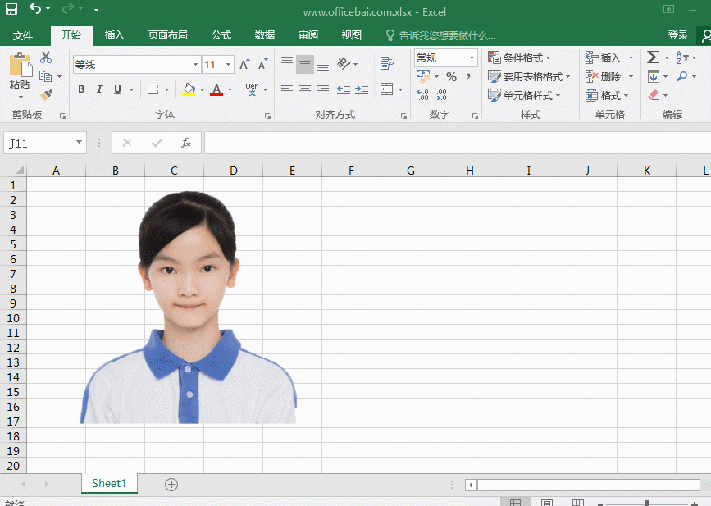Click the AutoSum sigma icon
Viewport: 711px width, 506px height.
coord(653,58)
